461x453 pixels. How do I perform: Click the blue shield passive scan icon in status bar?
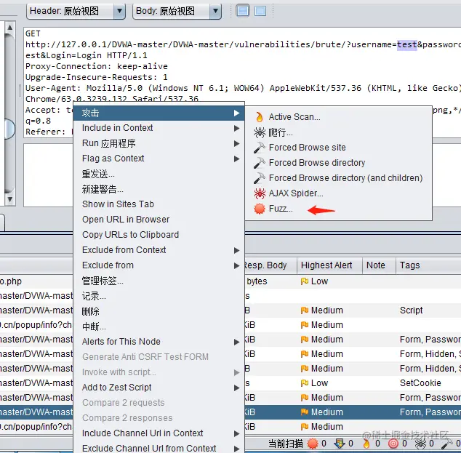340,444
